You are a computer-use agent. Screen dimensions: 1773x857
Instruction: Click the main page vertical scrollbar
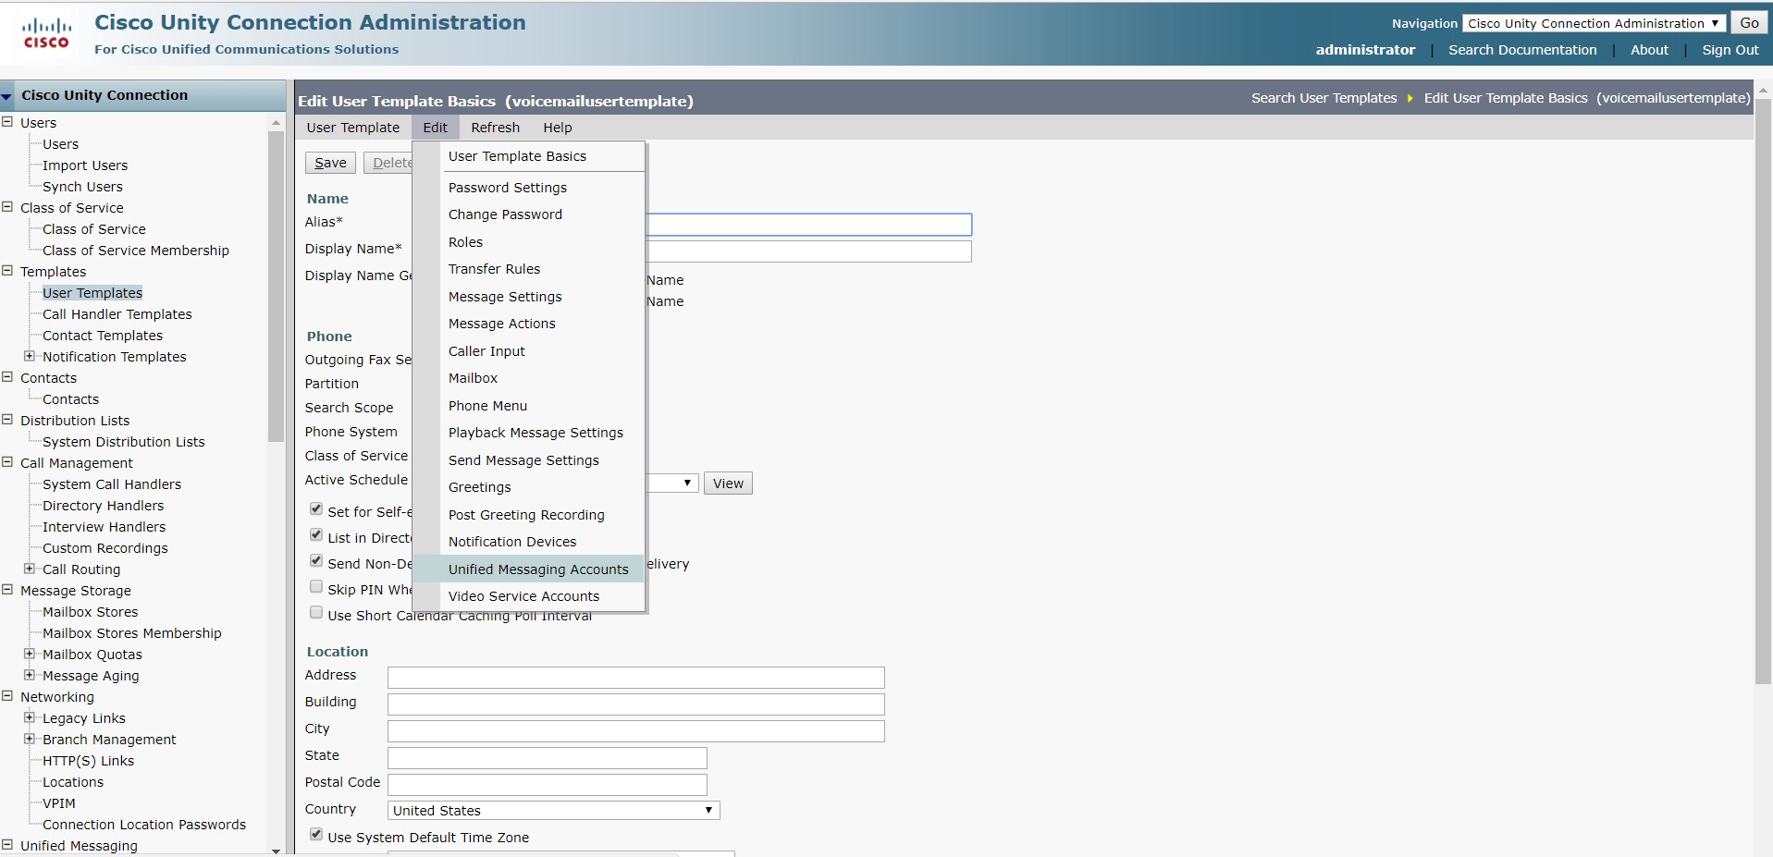click(x=1763, y=391)
